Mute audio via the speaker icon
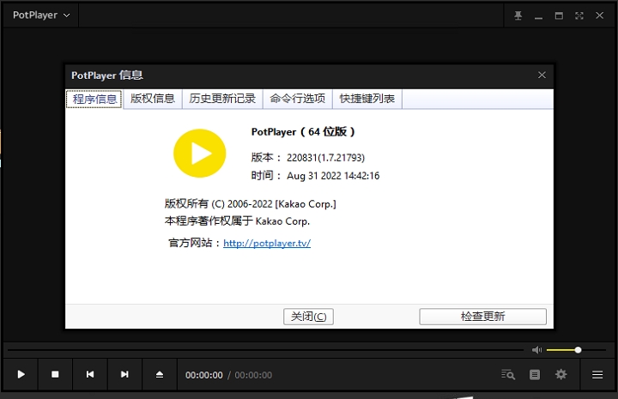The width and height of the screenshot is (618, 399). (x=536, y=350)
